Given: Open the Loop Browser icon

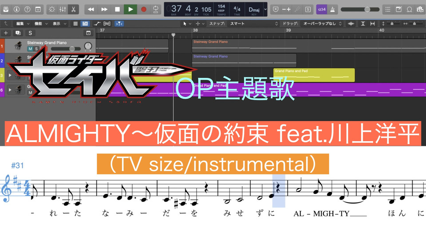Looking at the screenshot, I should point(409,9).
